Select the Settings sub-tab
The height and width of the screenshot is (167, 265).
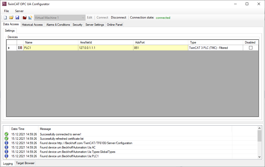pos(10,31)
